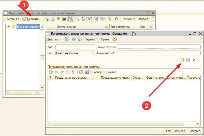Click the folder with return arrow icon in the list toolbar
204x136 pixels.
pyautogui.click(x=83, y=19)
